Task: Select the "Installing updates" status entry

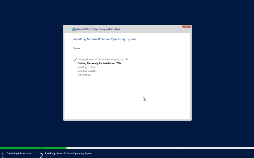Action: coord(87,71)
